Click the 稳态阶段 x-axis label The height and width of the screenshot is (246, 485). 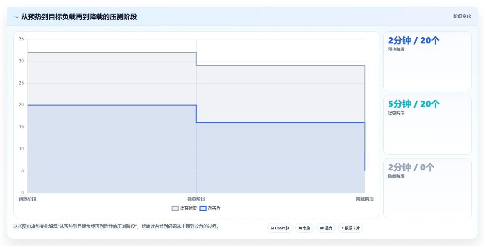pyautogui.click(x=196, y=199)
